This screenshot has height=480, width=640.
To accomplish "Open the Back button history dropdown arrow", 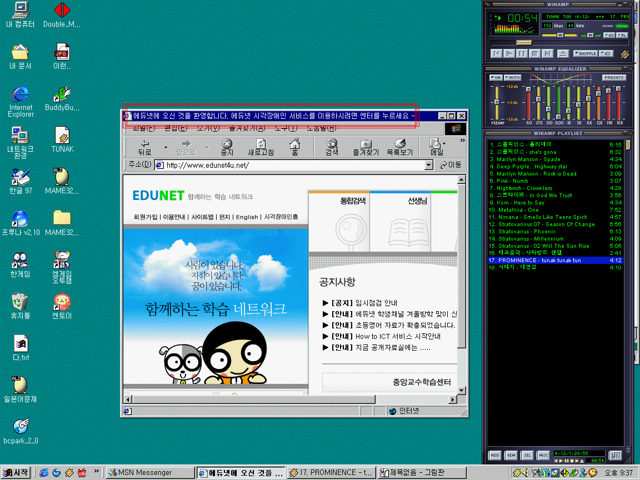I will (x=166, y=147).
